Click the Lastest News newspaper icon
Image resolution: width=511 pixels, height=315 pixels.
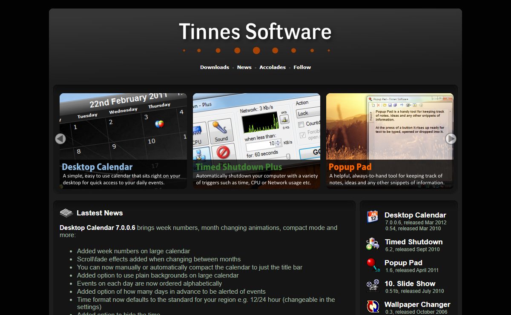coord(66,213)
